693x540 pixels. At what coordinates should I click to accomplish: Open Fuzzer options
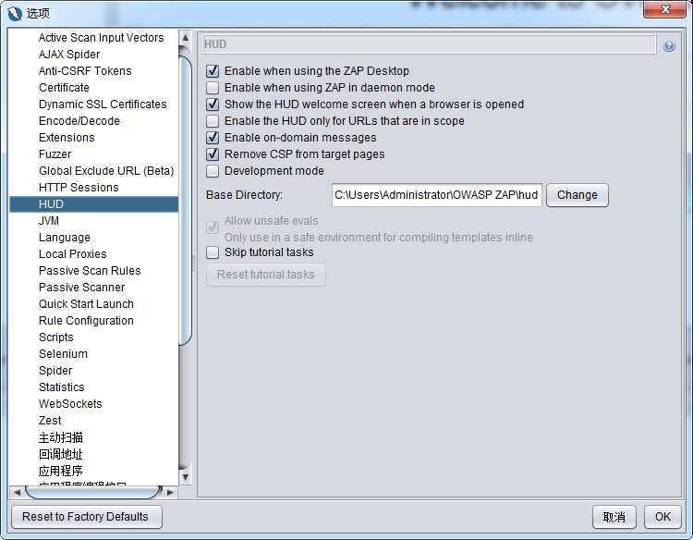55,154
